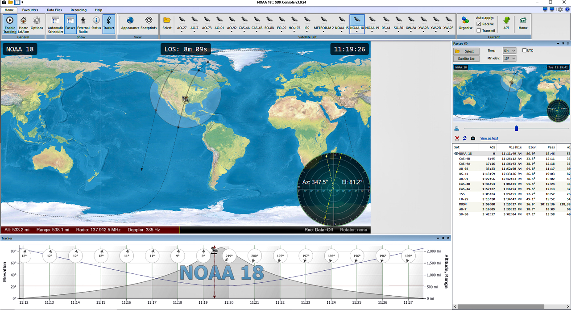This screenshot has width=571, height=310.
Task: Click the red X delete icon in Passes
Action: point(457,138)
